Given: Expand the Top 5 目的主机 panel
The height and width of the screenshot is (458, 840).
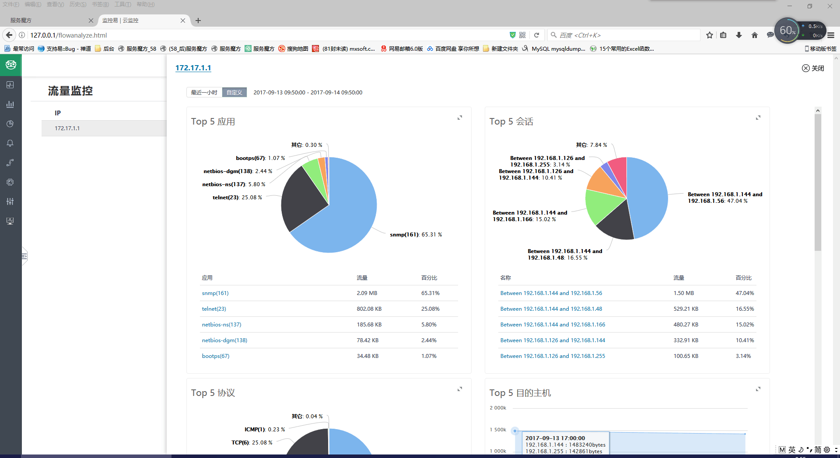Looking at the screenshot, I should tap(758, 389).
